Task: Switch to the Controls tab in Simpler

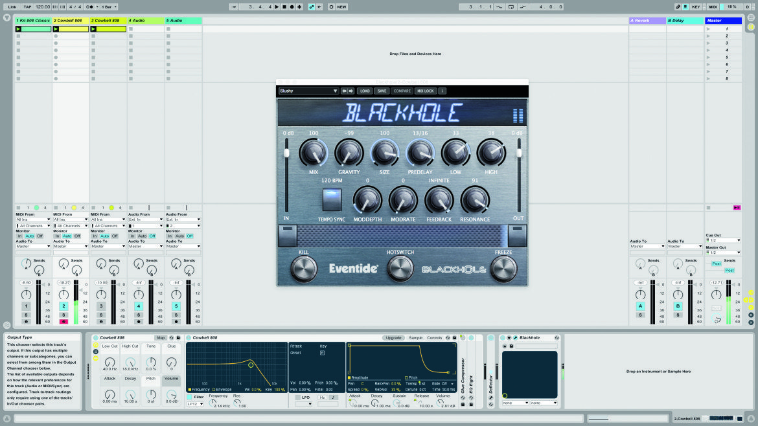Action: (434, 338)
